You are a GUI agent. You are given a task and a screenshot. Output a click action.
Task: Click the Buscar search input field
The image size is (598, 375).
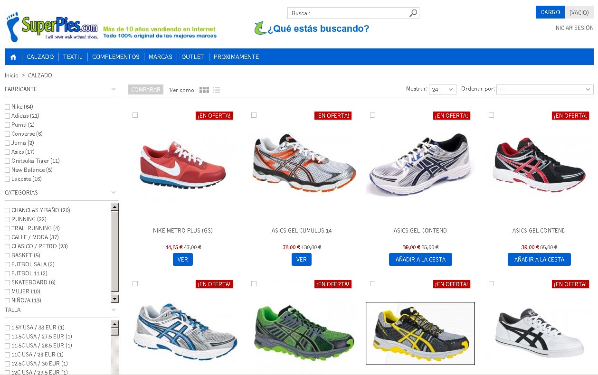(x=348, y=13)
